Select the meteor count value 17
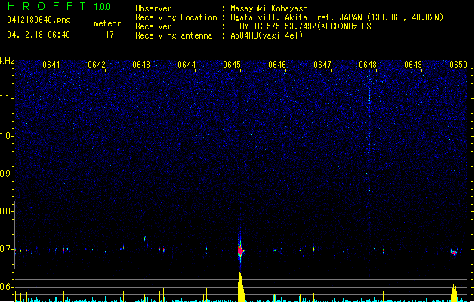Screen dimensions: 475x302 coord(109,35)
